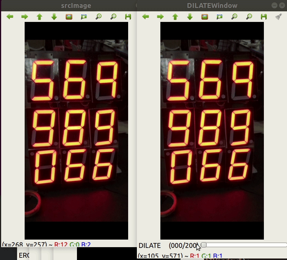Screen dimensions: 287x260
Task: Click the dilated image in DILATEWindow
Action: tap(212, 131)
